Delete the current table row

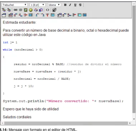(x=25, y=15)
